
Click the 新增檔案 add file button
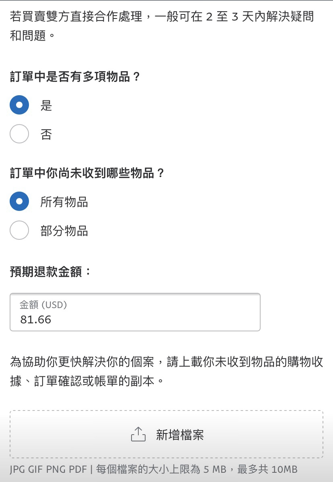(x=167, y=435)
